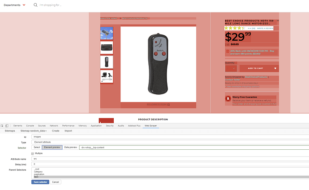Select the power adapter cables thumbnail
309x190 pixels.
[107, 76]
